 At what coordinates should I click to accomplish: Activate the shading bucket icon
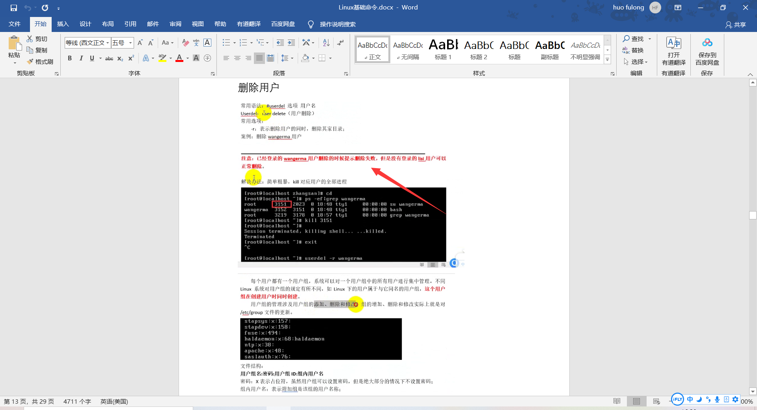[306, 58]
